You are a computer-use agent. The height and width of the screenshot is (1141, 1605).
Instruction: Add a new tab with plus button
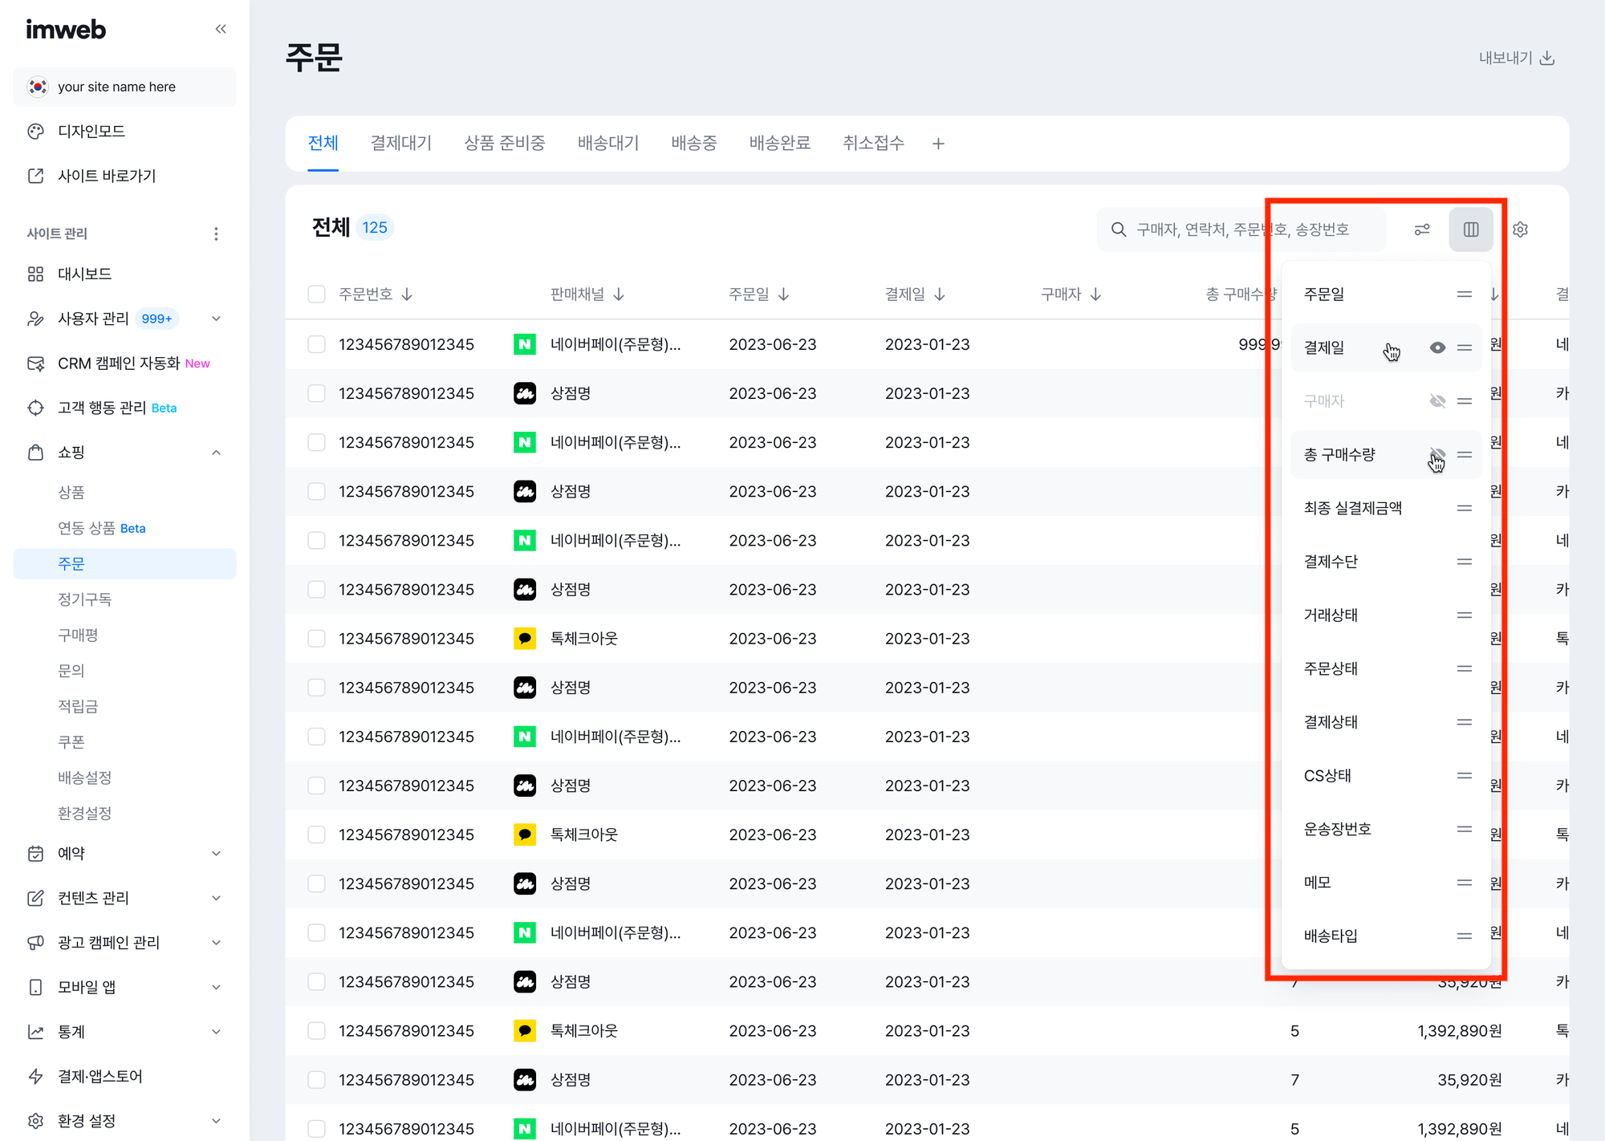tap(938, 144)
